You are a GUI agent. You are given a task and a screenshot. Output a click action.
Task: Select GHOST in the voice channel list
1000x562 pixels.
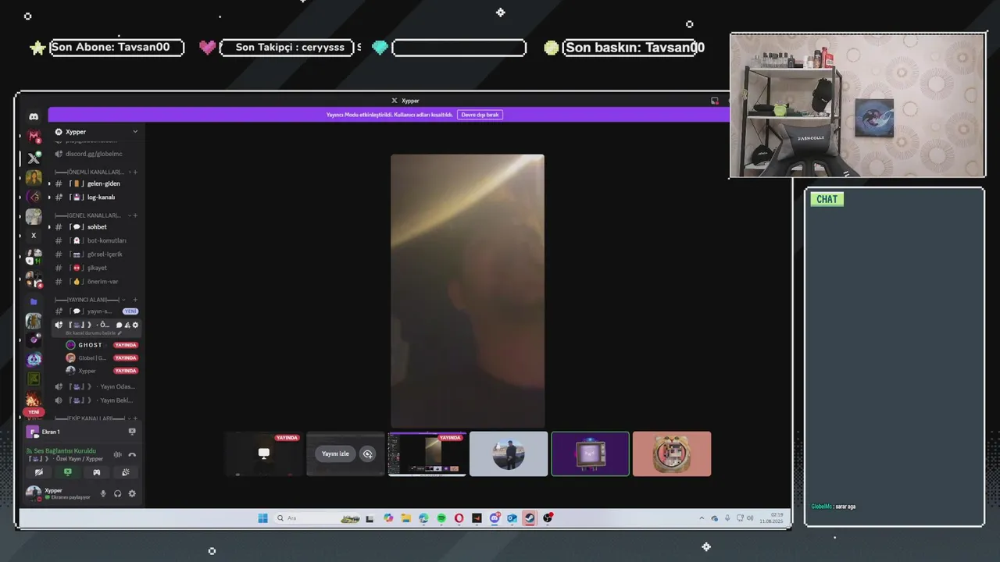pyautogui.click(x=102, y=345)
